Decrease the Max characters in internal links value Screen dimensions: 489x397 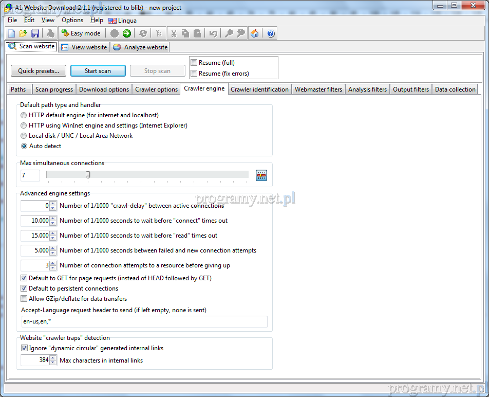click(53, 363)
